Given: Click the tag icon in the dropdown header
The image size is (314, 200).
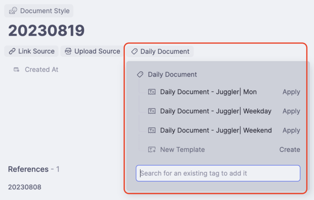Looking at the screenshot, I should click(x=140, y=75).
